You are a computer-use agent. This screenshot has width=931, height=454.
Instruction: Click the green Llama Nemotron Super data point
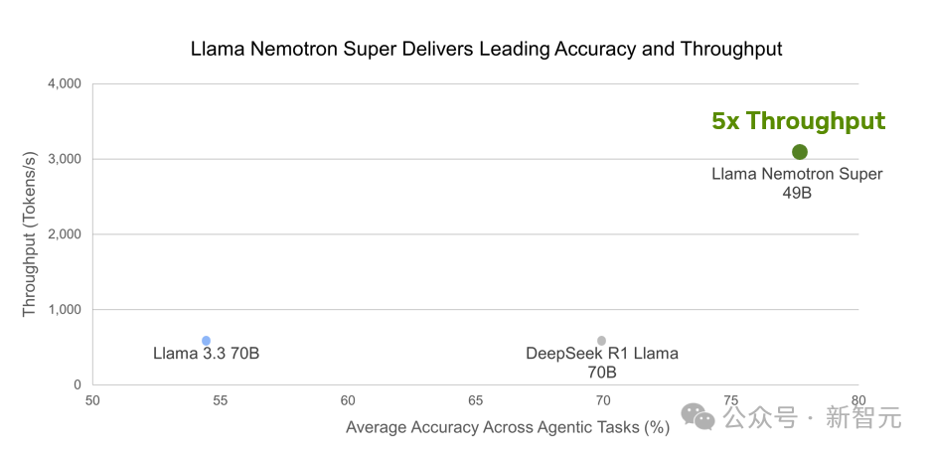[800, 152]
